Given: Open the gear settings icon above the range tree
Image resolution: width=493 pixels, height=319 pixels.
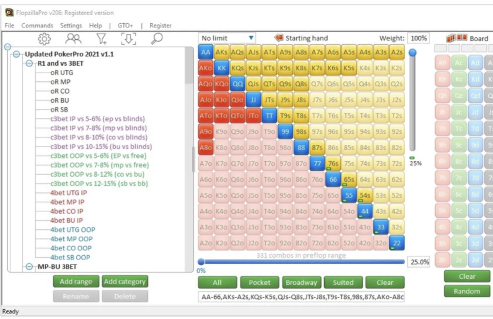Looking at the screenshot, I should (x=44, y=39).
